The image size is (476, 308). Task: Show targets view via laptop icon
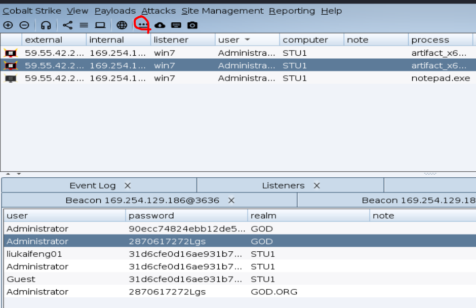click(x=100, y=25)
